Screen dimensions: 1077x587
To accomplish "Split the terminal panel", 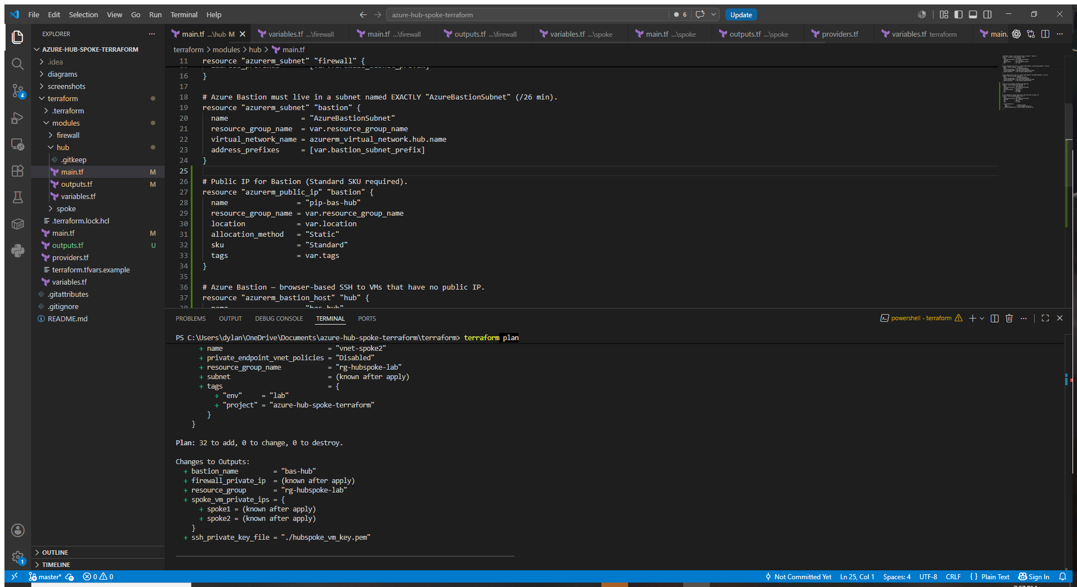I will tap(995, 319).
